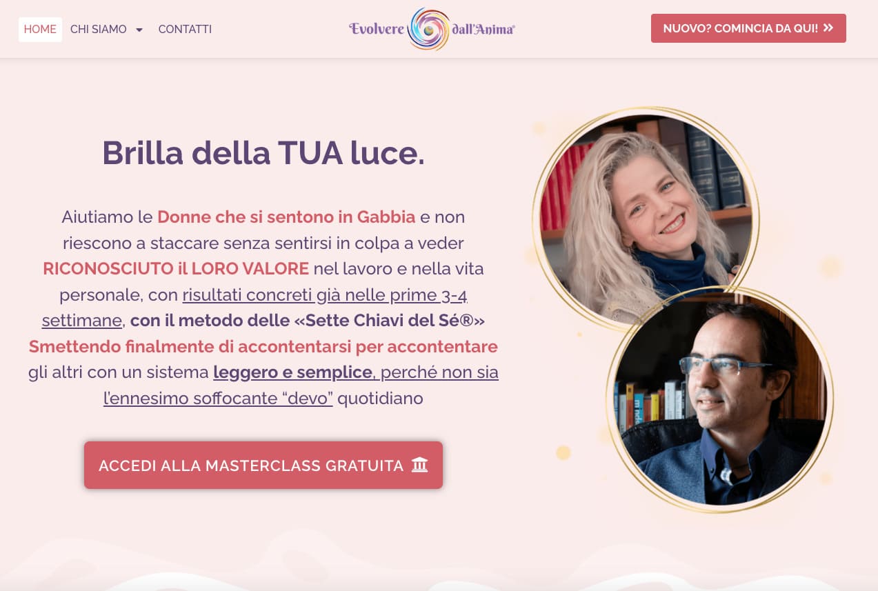Click the "Donne che si sentono in Gabbia" text
This screenshot has width=878, height=591.
pos(286,217)
